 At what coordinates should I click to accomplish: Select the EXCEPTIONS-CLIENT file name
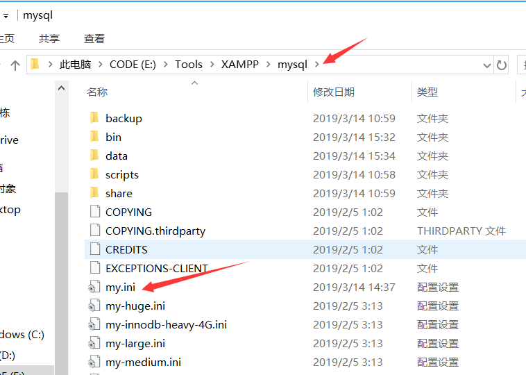157,269
